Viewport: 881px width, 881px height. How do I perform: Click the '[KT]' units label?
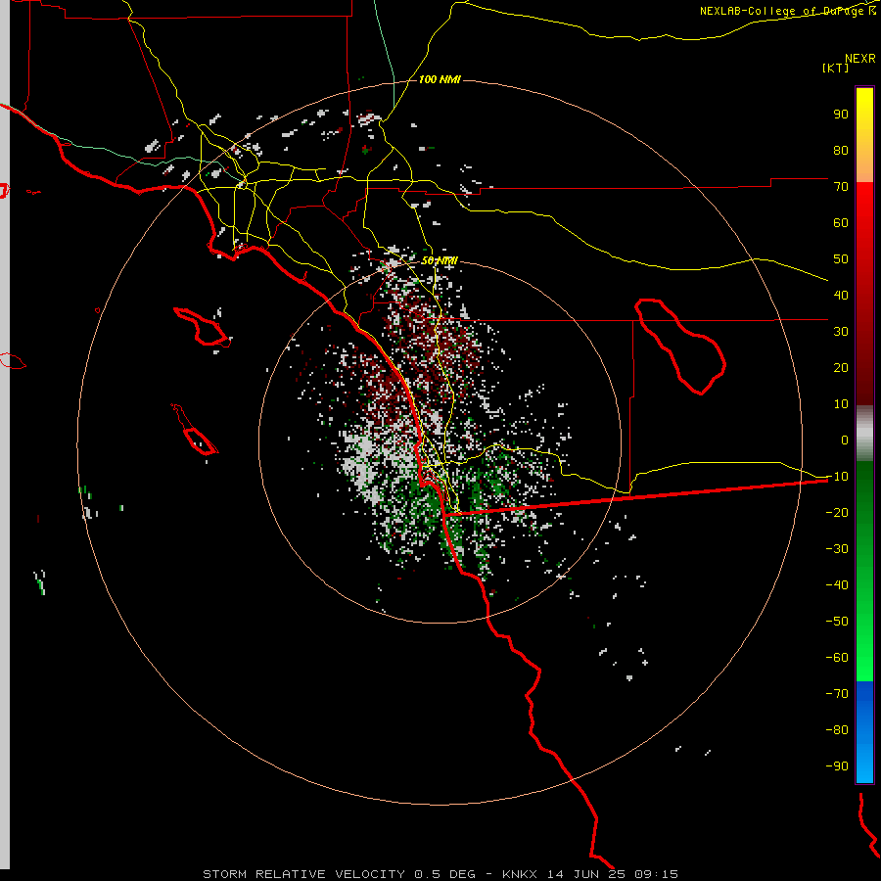836,68
